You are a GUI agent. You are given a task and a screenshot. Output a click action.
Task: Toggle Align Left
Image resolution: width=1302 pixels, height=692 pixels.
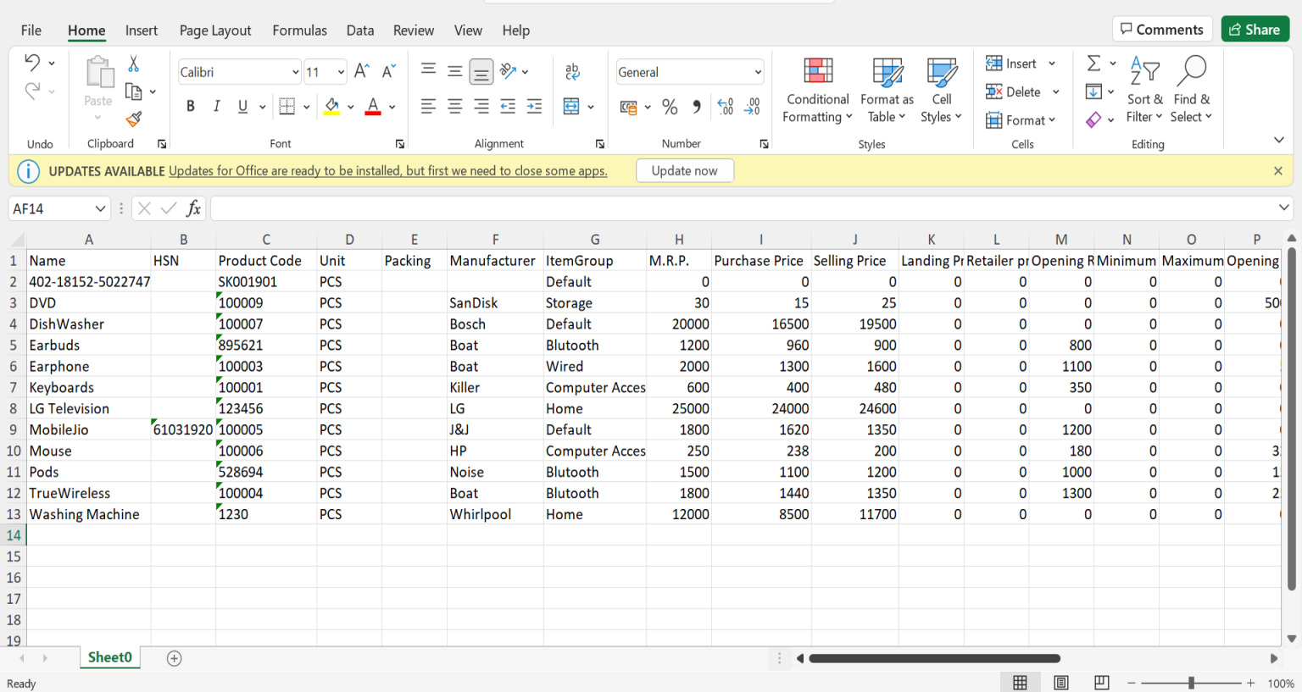click(429, 106)
